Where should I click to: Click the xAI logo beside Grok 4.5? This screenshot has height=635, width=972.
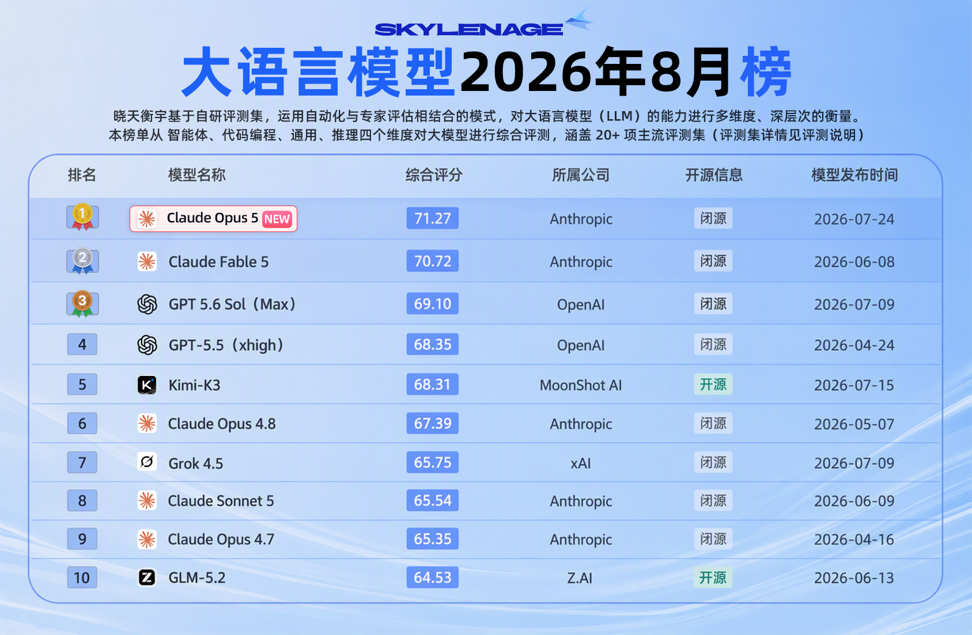pyautogui.click(x=147, y=462)
